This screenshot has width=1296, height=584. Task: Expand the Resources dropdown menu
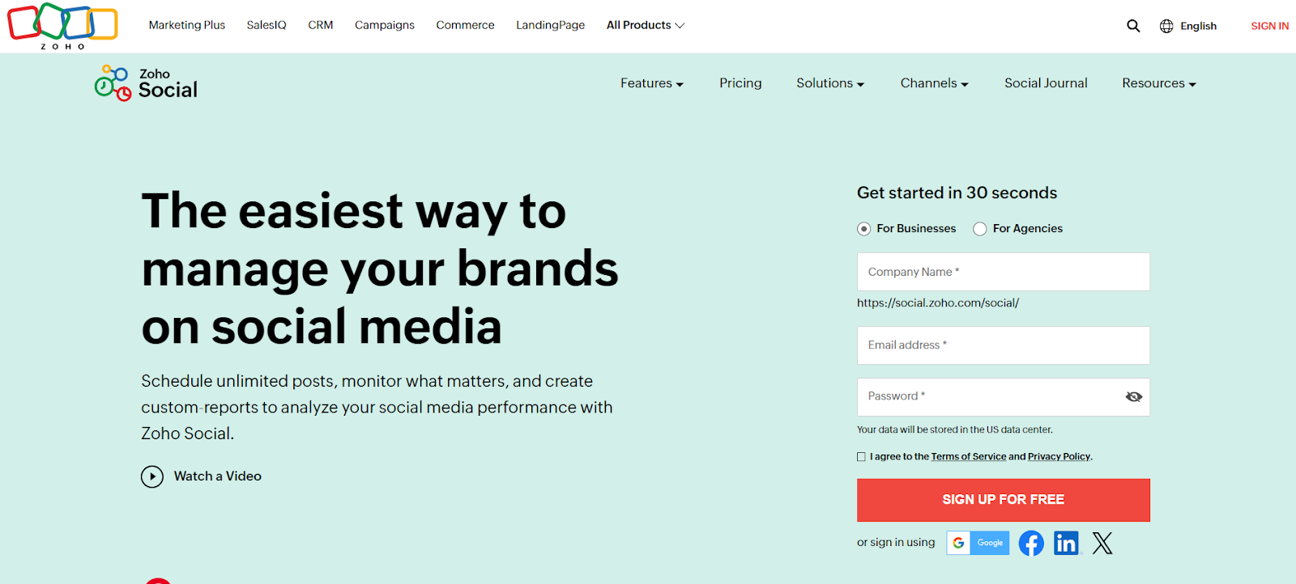(x=1158, y=83)
